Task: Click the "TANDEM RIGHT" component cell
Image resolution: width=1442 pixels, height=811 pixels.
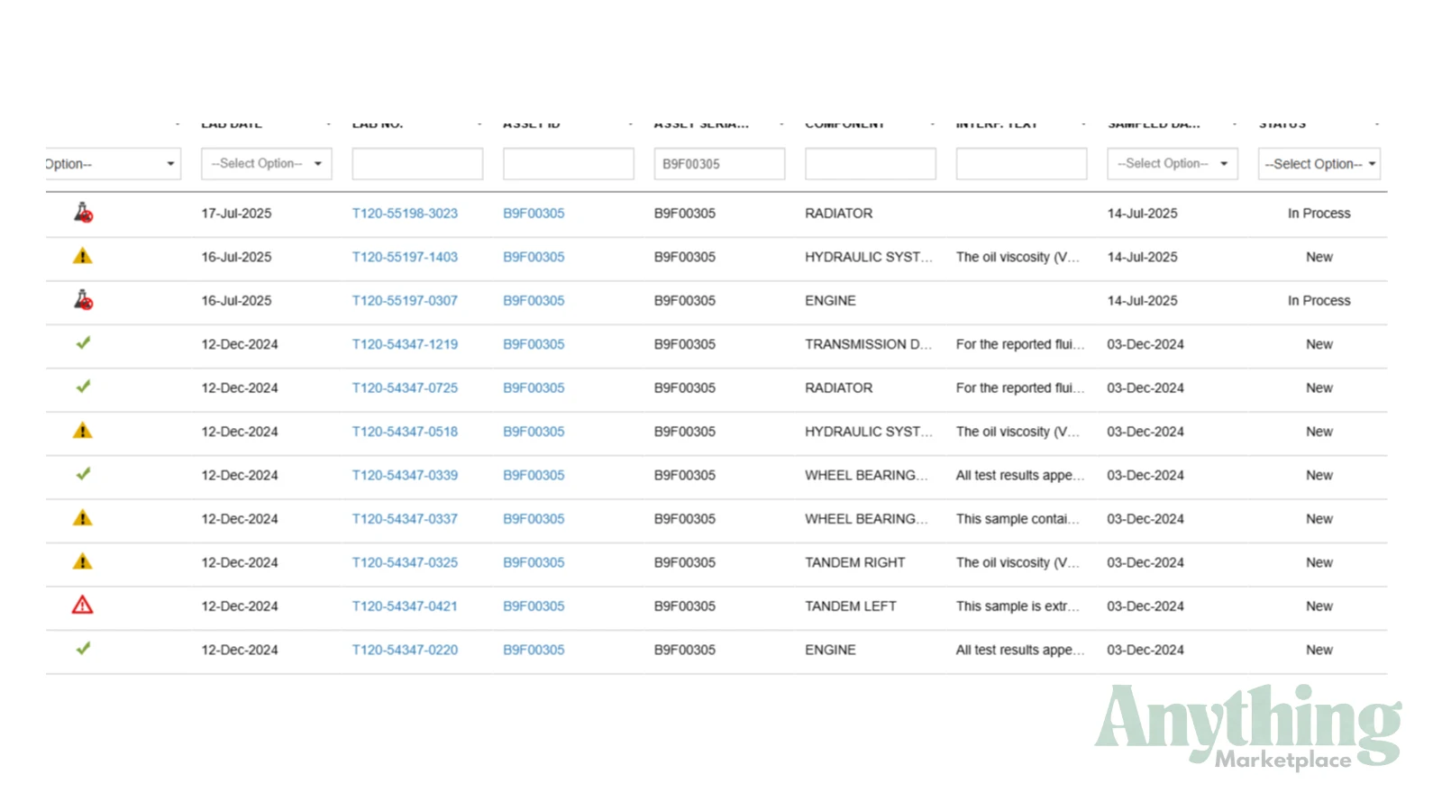Action: pyautogui.click(x=854, y=562)
